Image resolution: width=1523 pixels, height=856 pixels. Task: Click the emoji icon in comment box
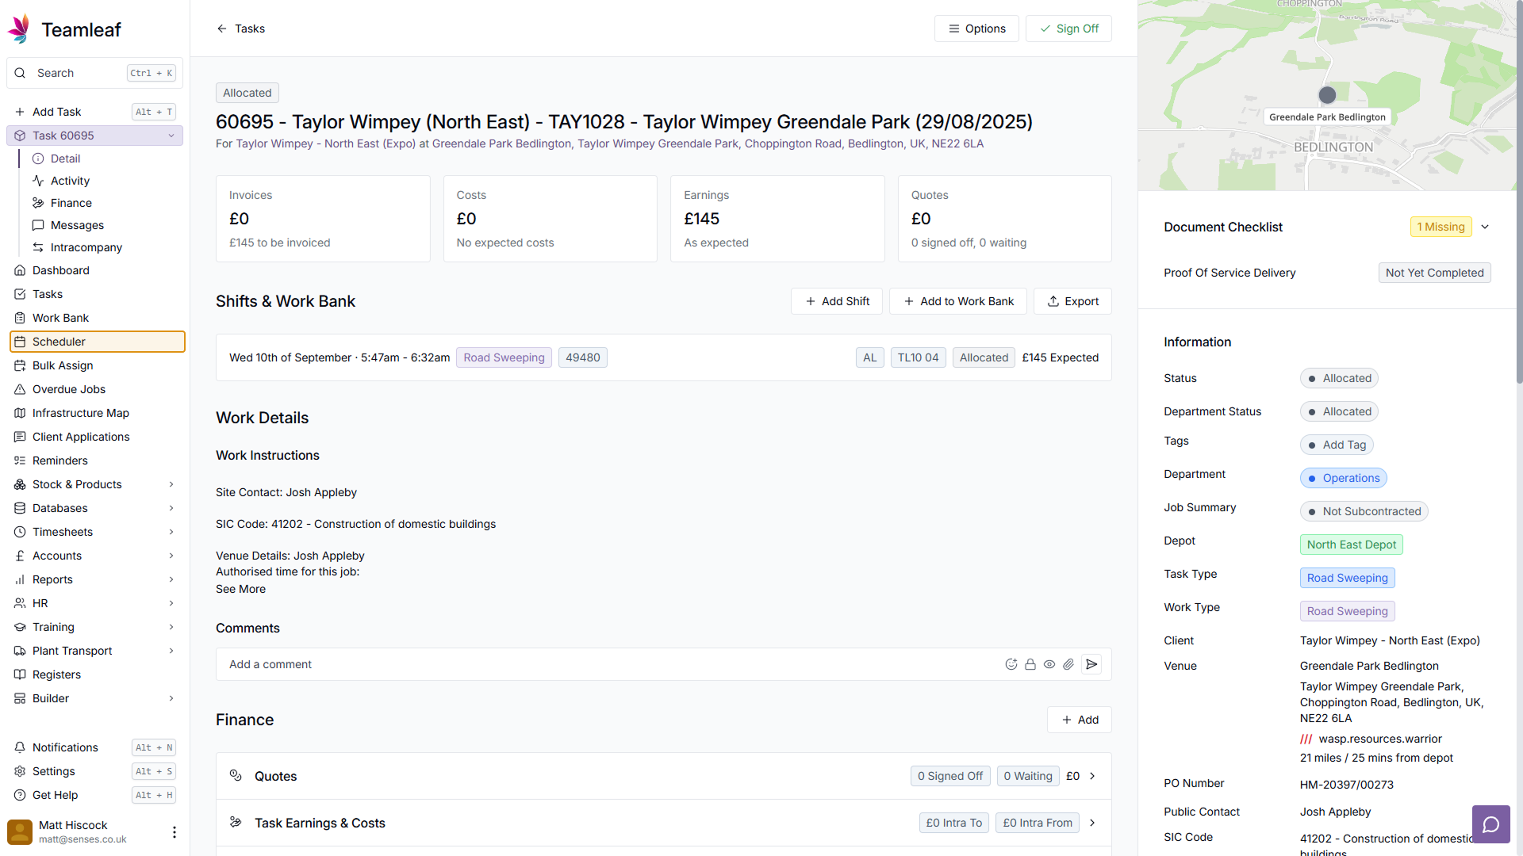(x=1011, y=664)
